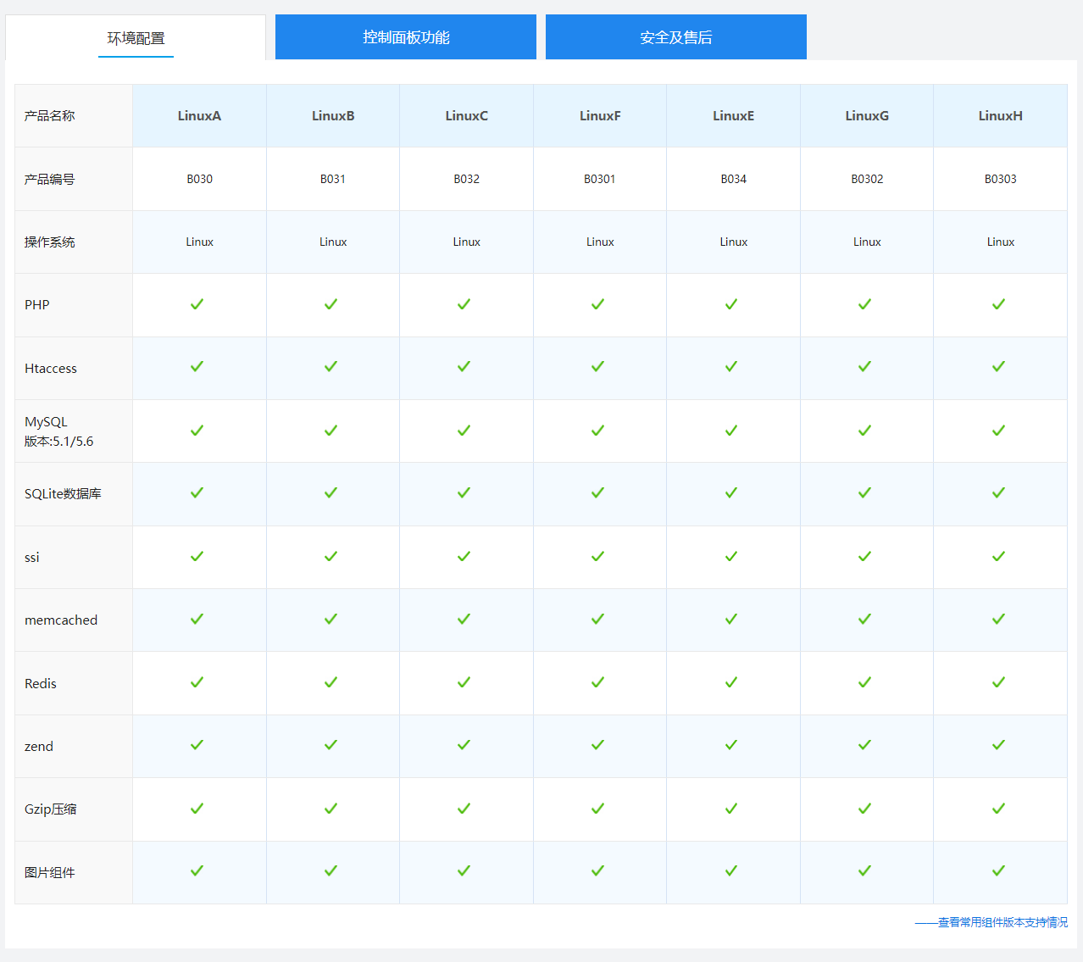Click the B034 product code cell

[x=733, y=179]
